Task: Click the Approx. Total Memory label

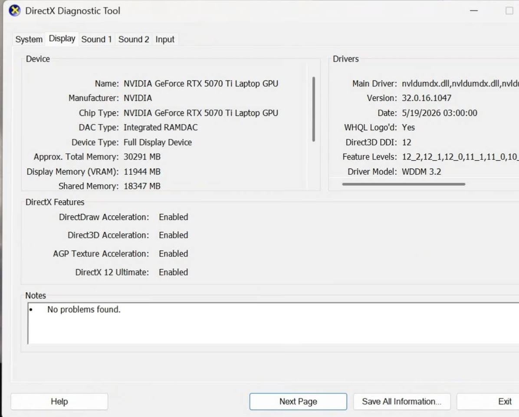Action: tap(76, 157)
